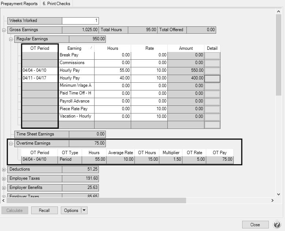Click the Hours cell for 04/04 Hourly Pay
The width and height of the screenshot is (285, 231).
(x=112, y=70)
